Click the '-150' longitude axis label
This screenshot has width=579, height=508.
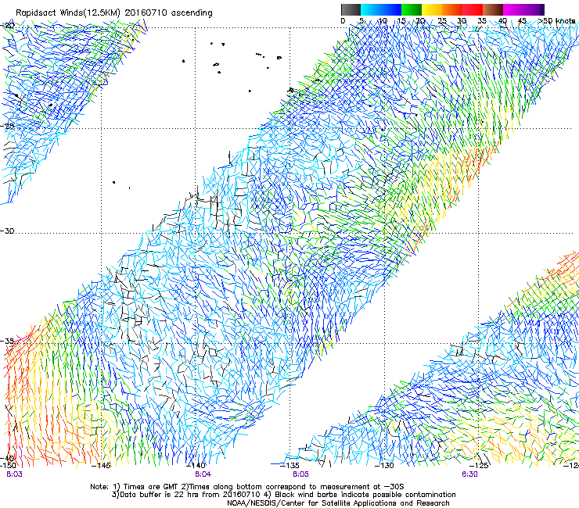pos(8,465)
